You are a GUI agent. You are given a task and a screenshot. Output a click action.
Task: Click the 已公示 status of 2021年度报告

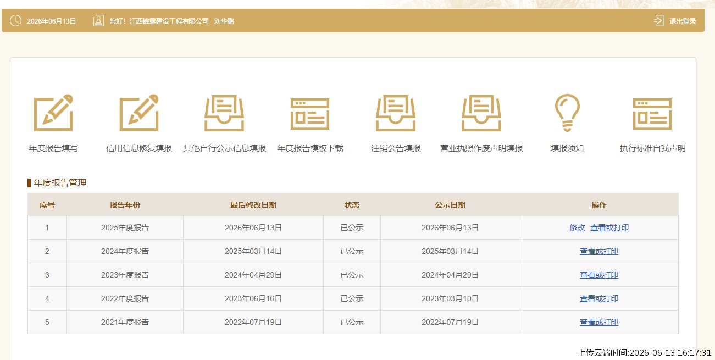pyautogui.click(x=352, y=322)
